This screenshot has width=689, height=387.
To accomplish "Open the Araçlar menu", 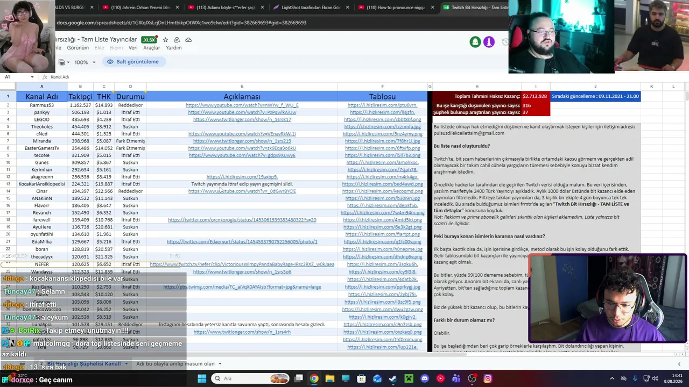I will point(152,48).
